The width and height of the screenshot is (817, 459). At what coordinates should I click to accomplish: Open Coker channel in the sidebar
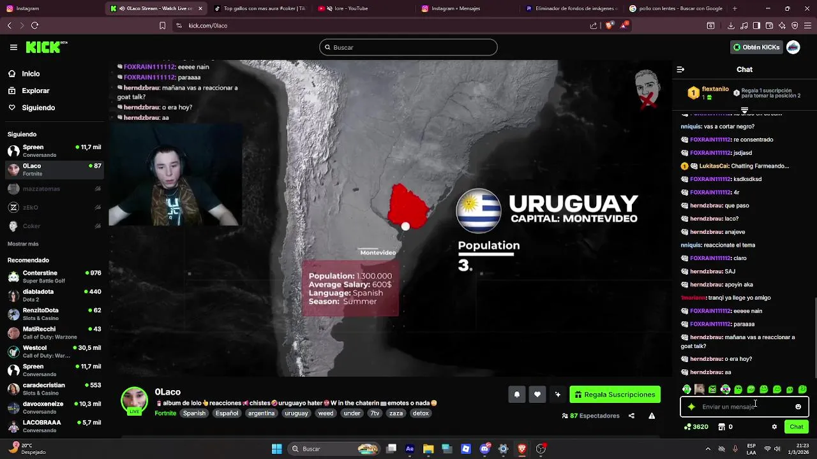[x=54, y=226]
